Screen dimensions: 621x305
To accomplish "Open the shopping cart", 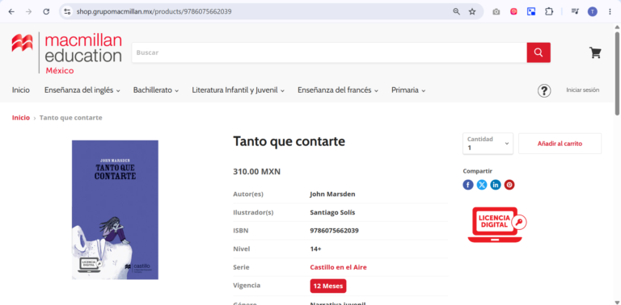I will [595, 52].
